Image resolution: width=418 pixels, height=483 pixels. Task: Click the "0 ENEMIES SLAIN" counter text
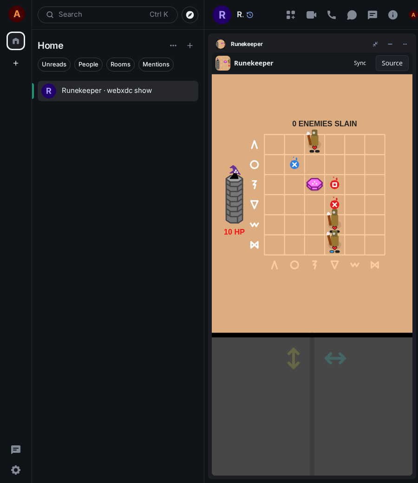tap(324, 124)
